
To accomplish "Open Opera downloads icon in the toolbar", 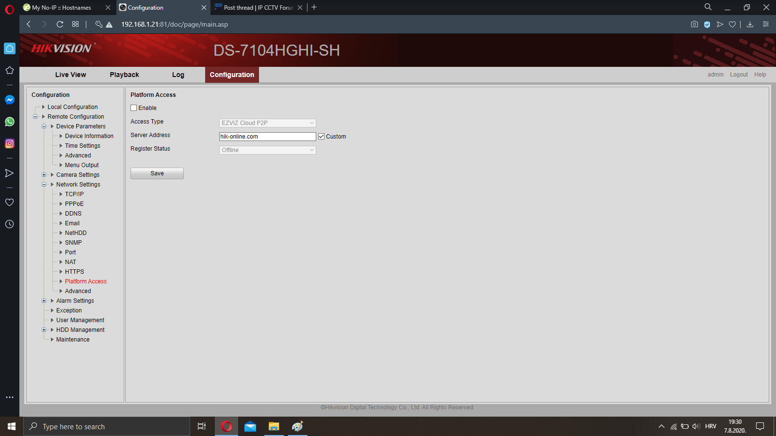I will (750, 24).
